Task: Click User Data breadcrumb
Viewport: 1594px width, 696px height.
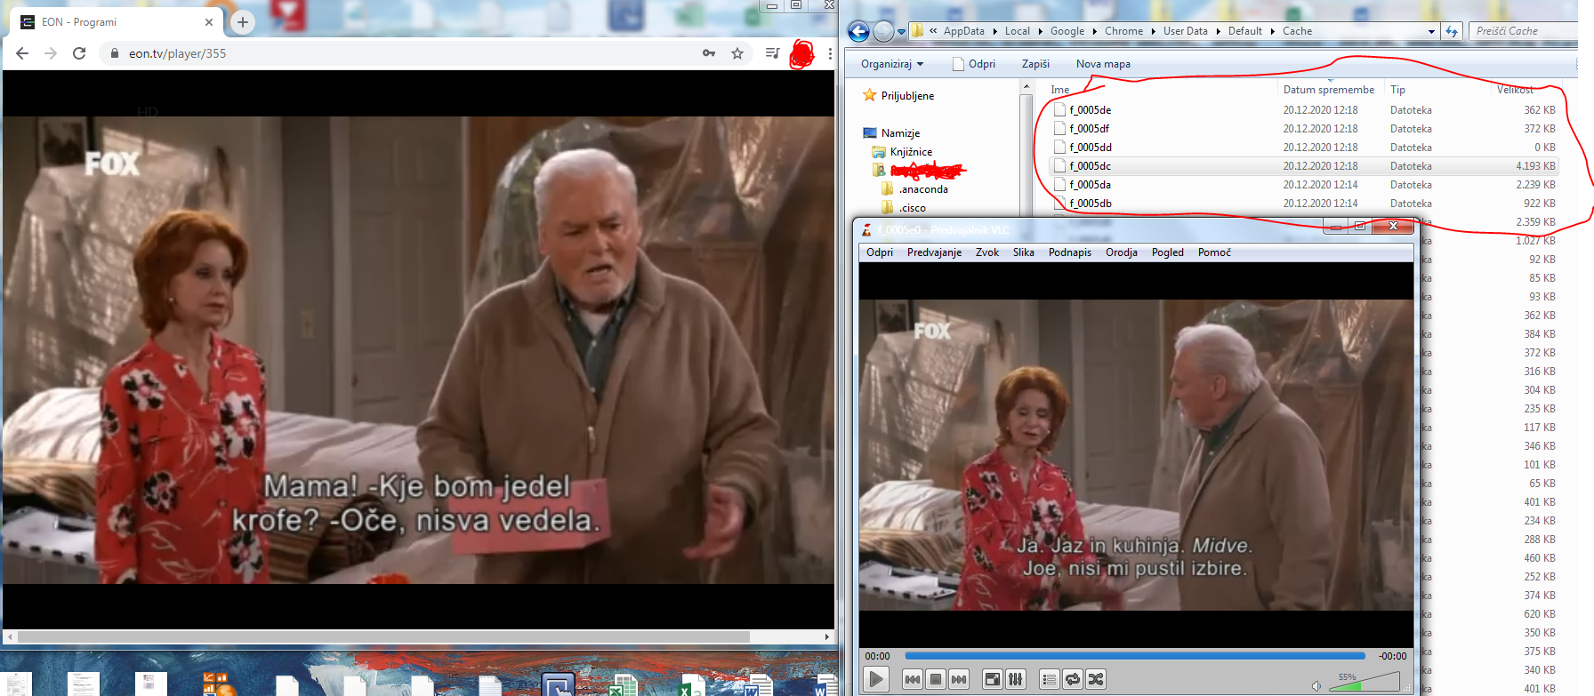Action: (1186, 31)
